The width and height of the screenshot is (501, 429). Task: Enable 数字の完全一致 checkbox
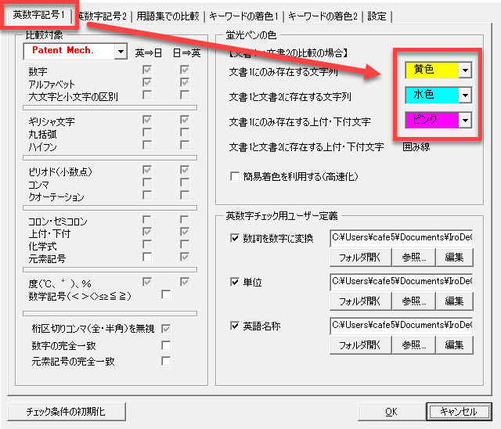[165, 344]
